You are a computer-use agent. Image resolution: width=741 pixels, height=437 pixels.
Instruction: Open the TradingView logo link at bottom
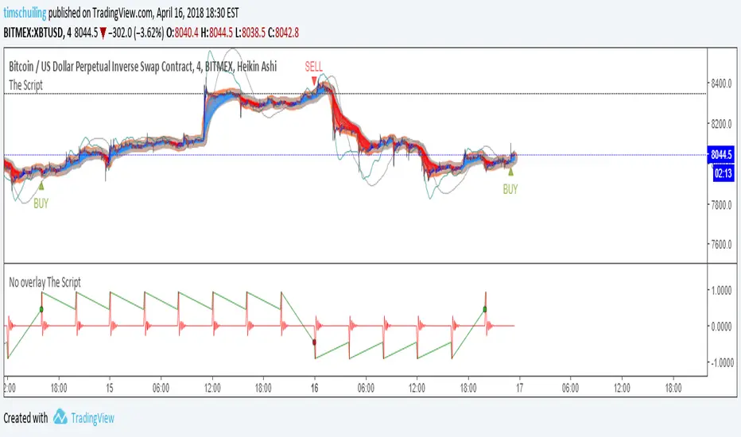point(83,418)
